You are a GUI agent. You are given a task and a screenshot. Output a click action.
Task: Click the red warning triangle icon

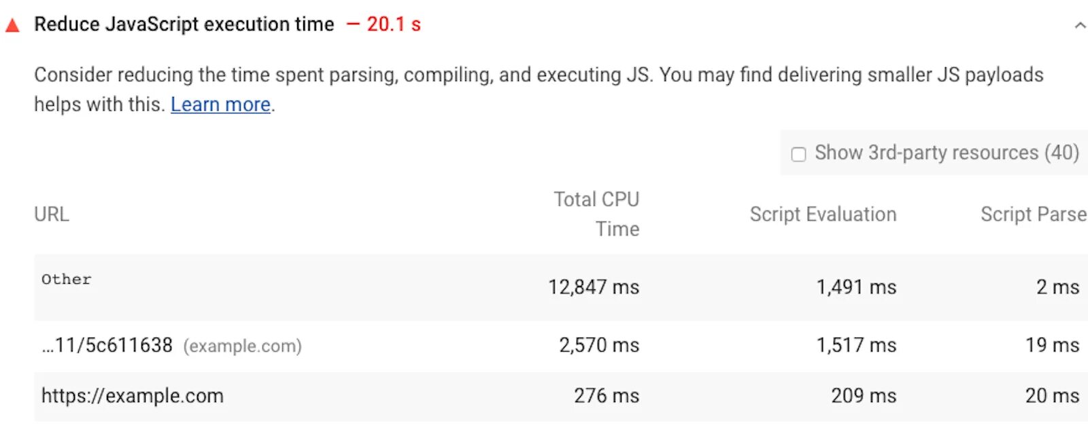click(x=12, y=26)
